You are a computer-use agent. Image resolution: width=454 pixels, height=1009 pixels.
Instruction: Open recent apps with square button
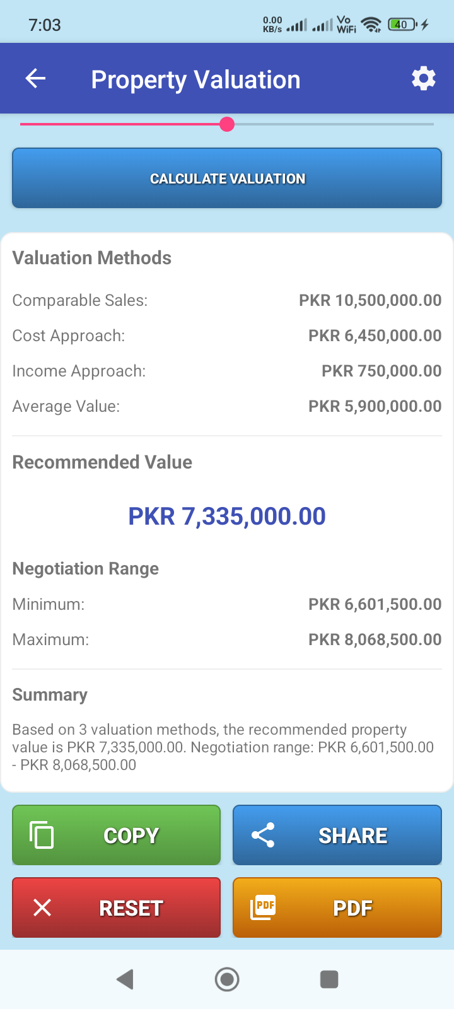[x=329, y=979]
